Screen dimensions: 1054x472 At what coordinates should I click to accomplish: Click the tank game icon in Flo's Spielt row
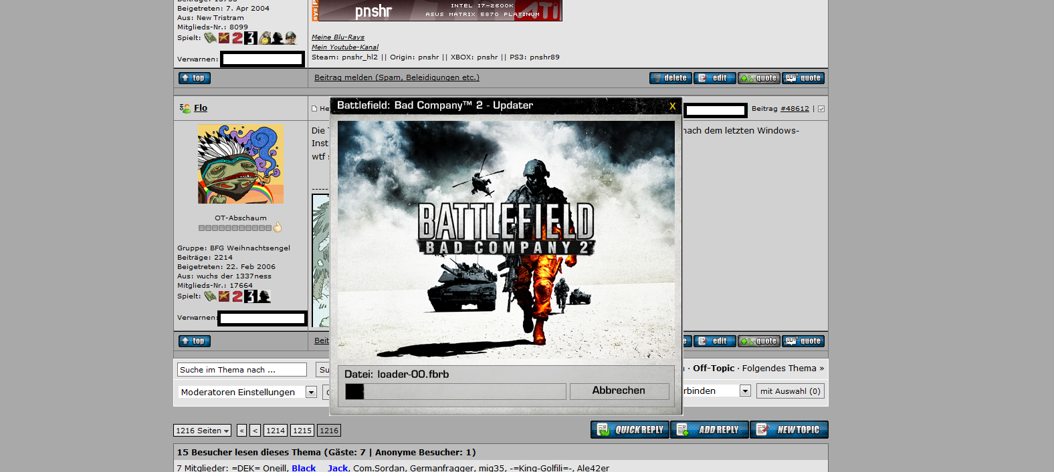pos(211,296)
